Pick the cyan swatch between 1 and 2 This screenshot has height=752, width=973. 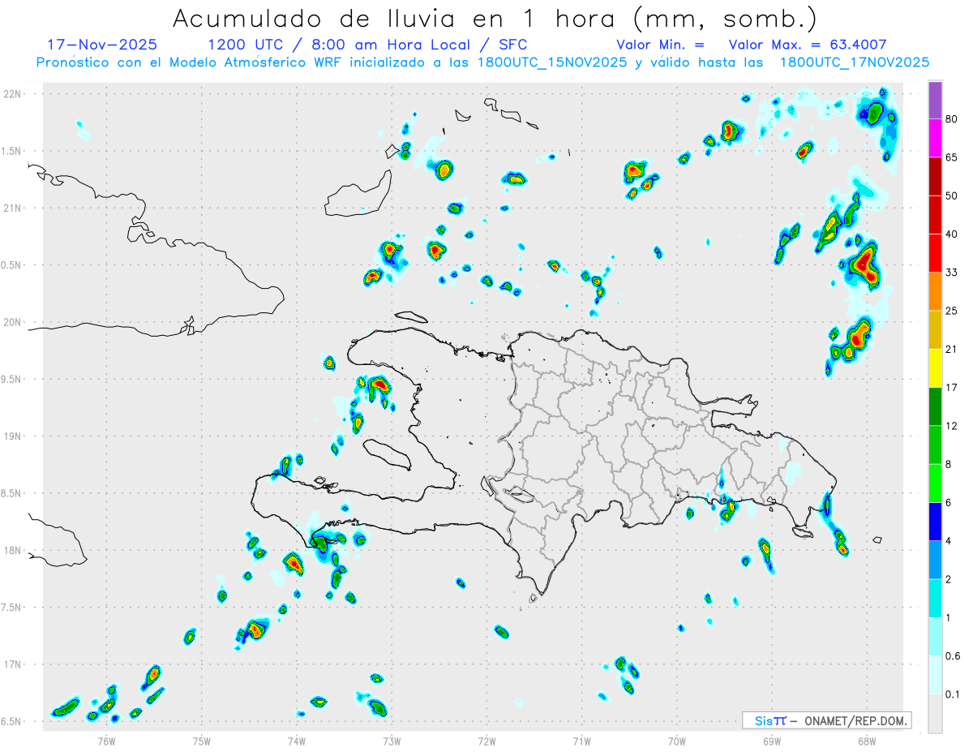tap(935, 597)
